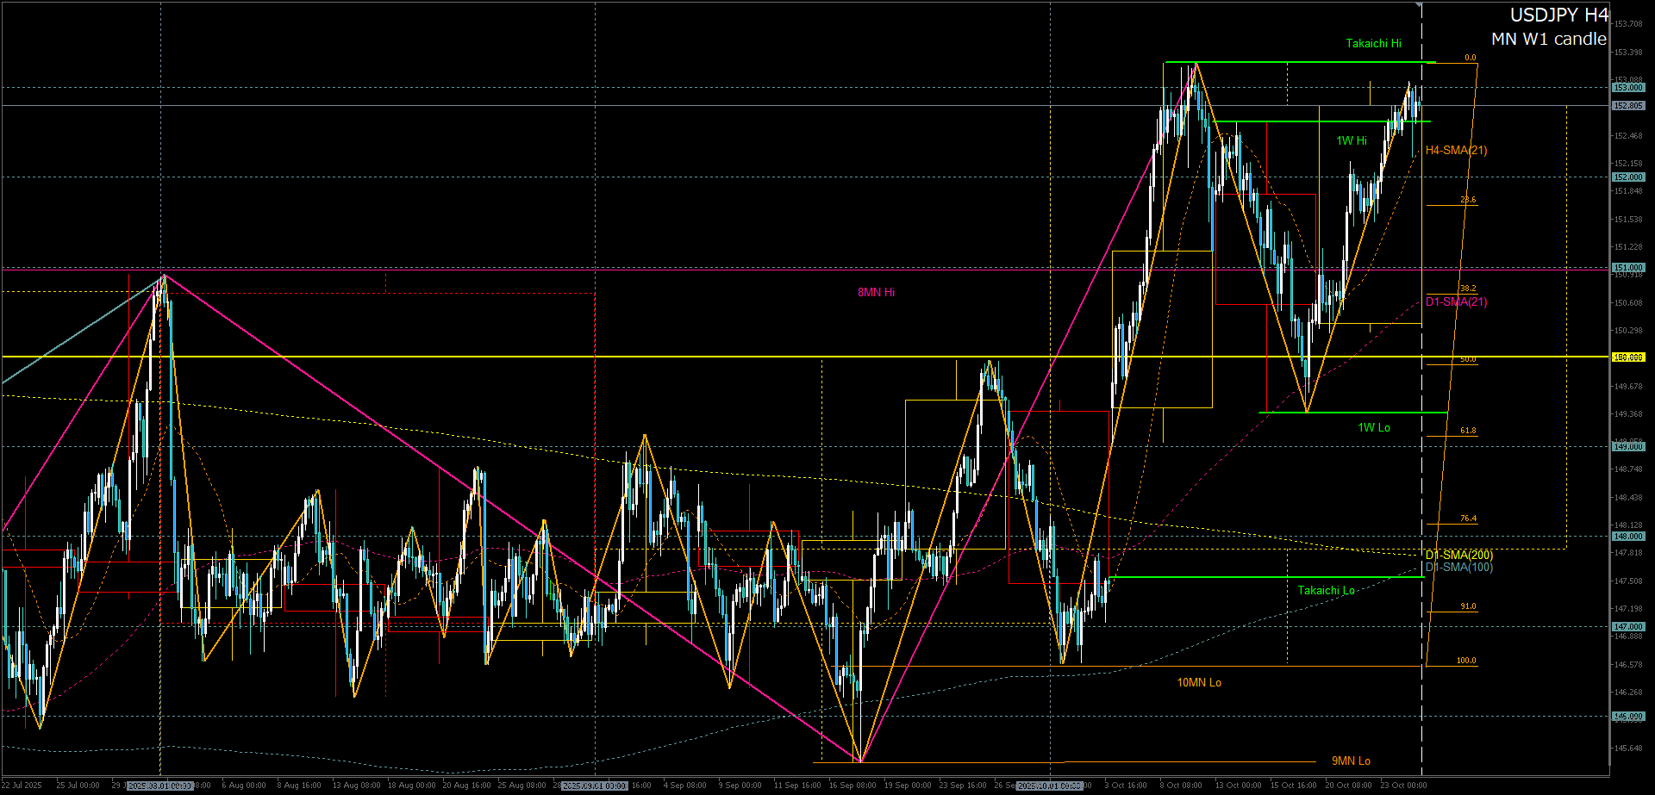The width and height of the screenshot is (1655, 795).
Task: Select the 153.000 price level tag
Action: [x=1628, y=88]
